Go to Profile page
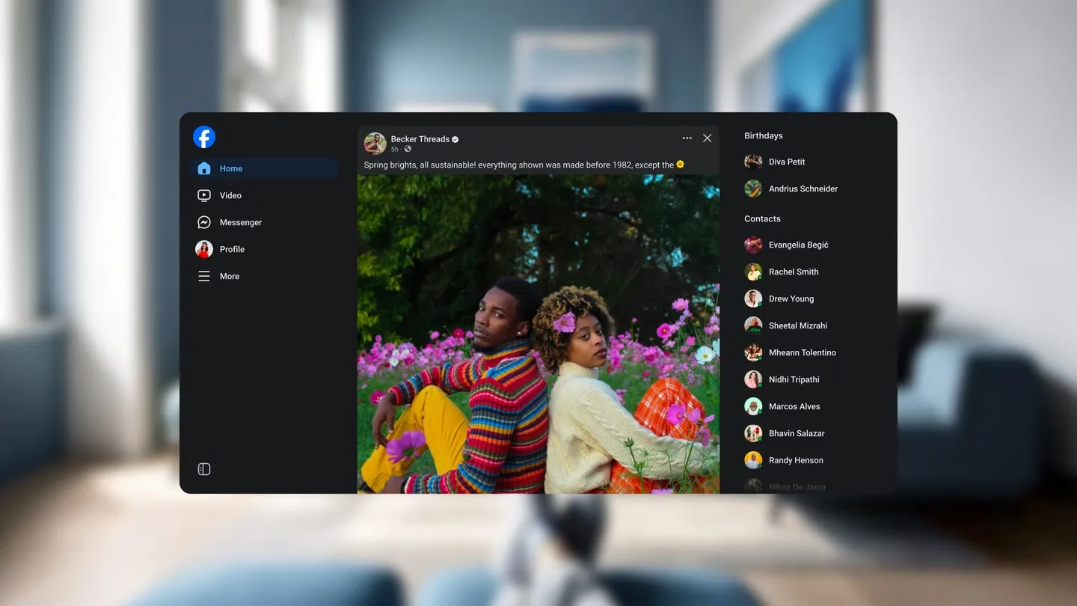 pos(232,249)
